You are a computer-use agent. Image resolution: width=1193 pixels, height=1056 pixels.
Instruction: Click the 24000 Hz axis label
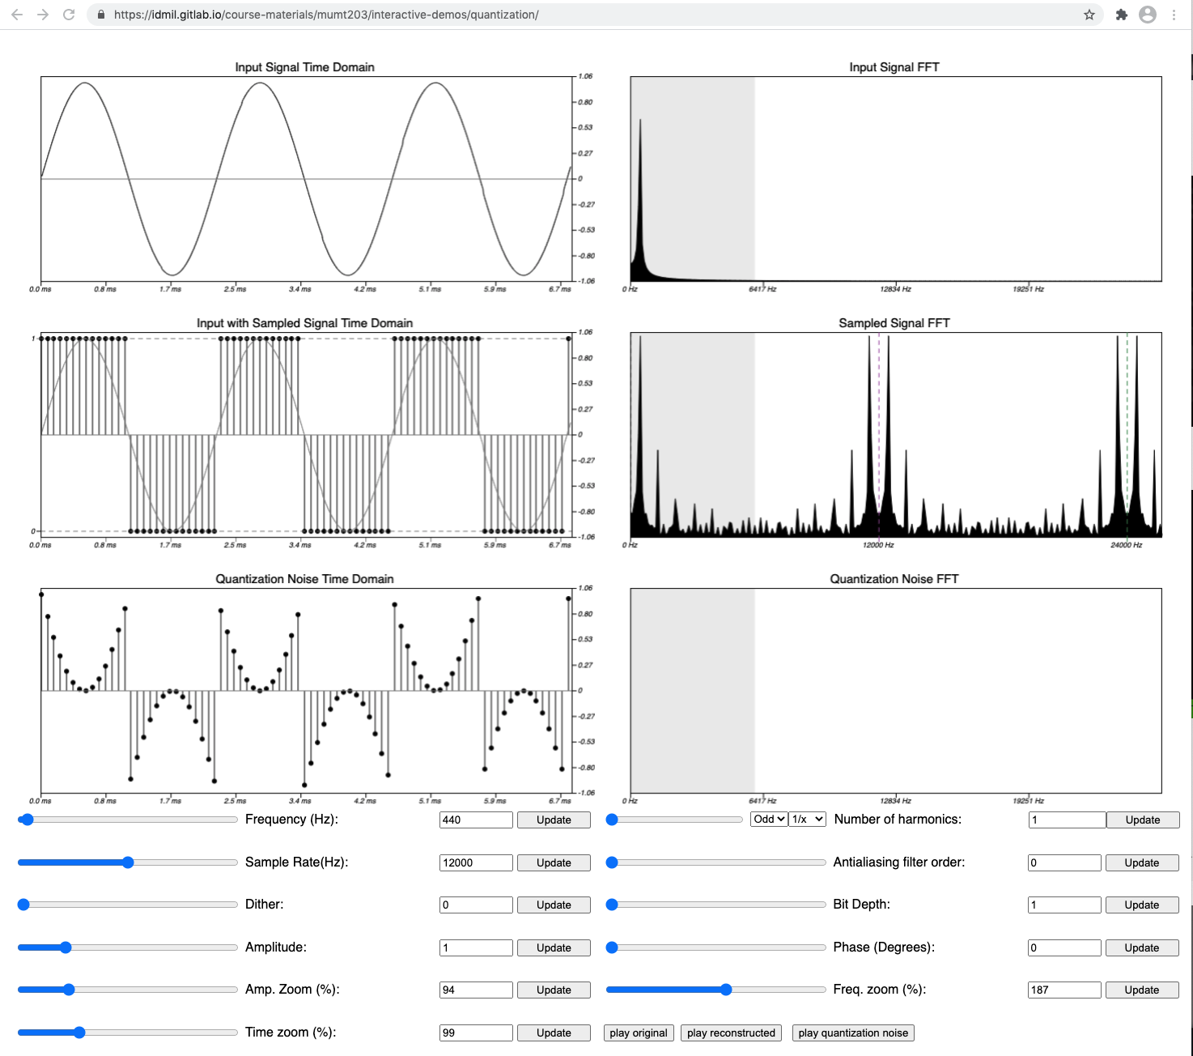[x=1126, y=545]
